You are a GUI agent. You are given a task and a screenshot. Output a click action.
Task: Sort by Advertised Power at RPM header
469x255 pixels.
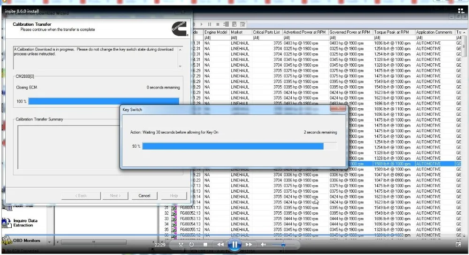[x=305, y=32]
